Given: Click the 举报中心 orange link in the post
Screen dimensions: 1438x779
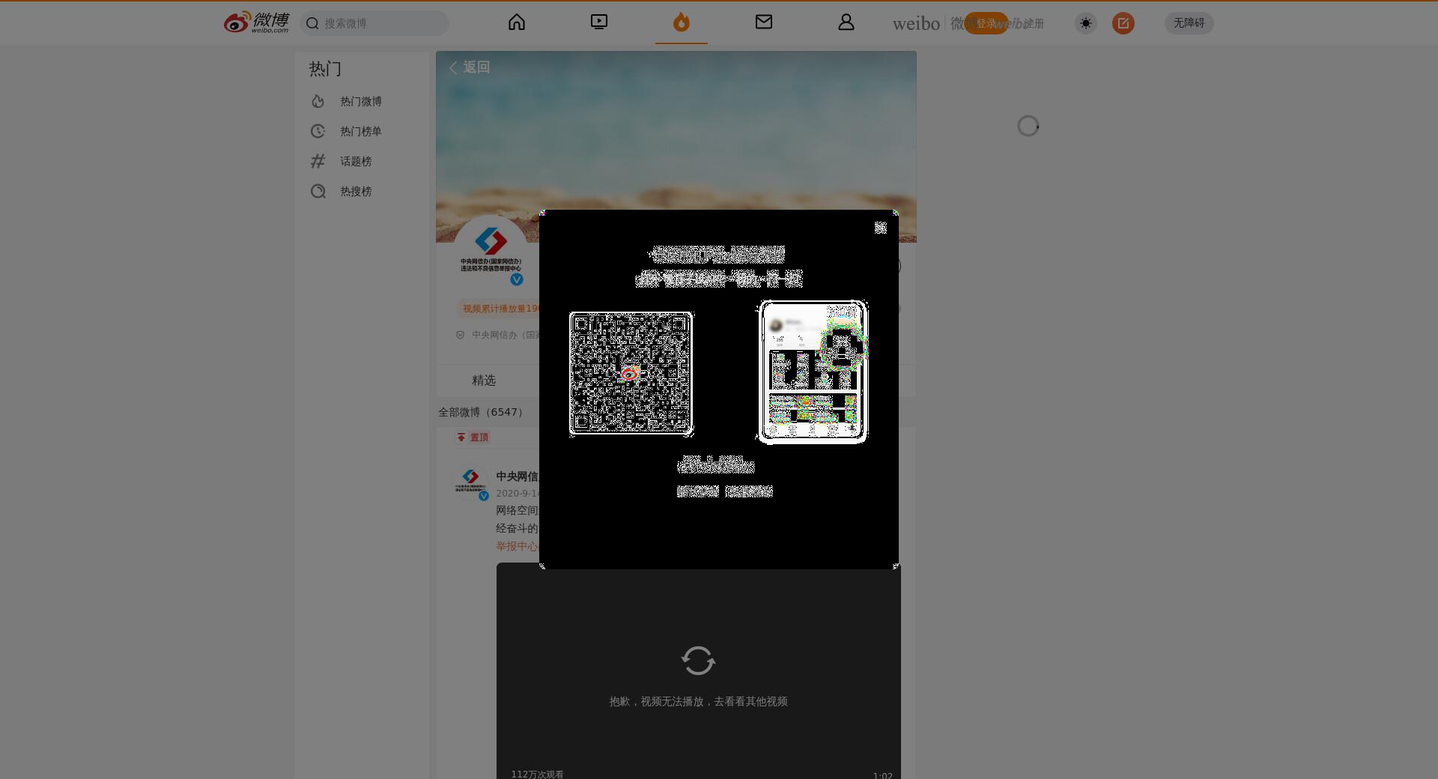Looking at the screenshot, I should 517,546.
